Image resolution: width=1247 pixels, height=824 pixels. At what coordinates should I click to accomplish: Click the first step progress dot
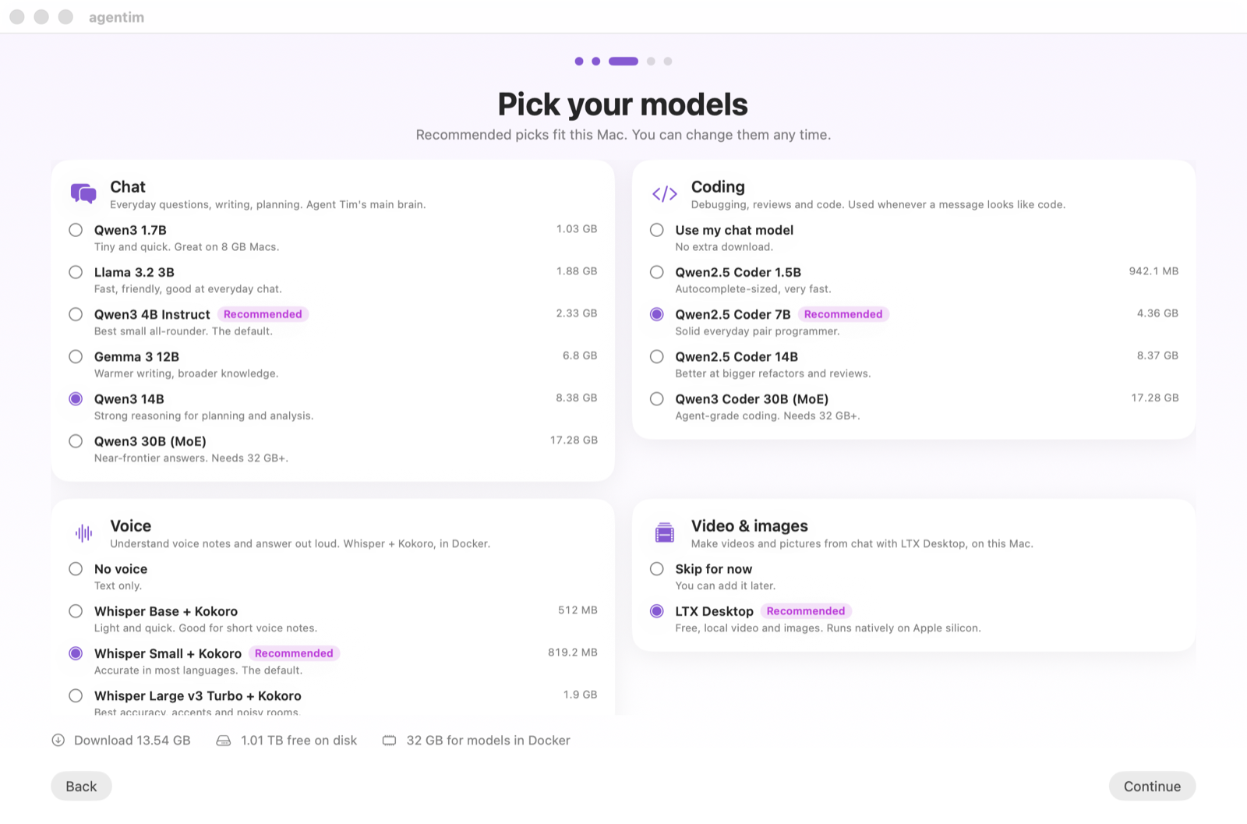pos(579,61)
